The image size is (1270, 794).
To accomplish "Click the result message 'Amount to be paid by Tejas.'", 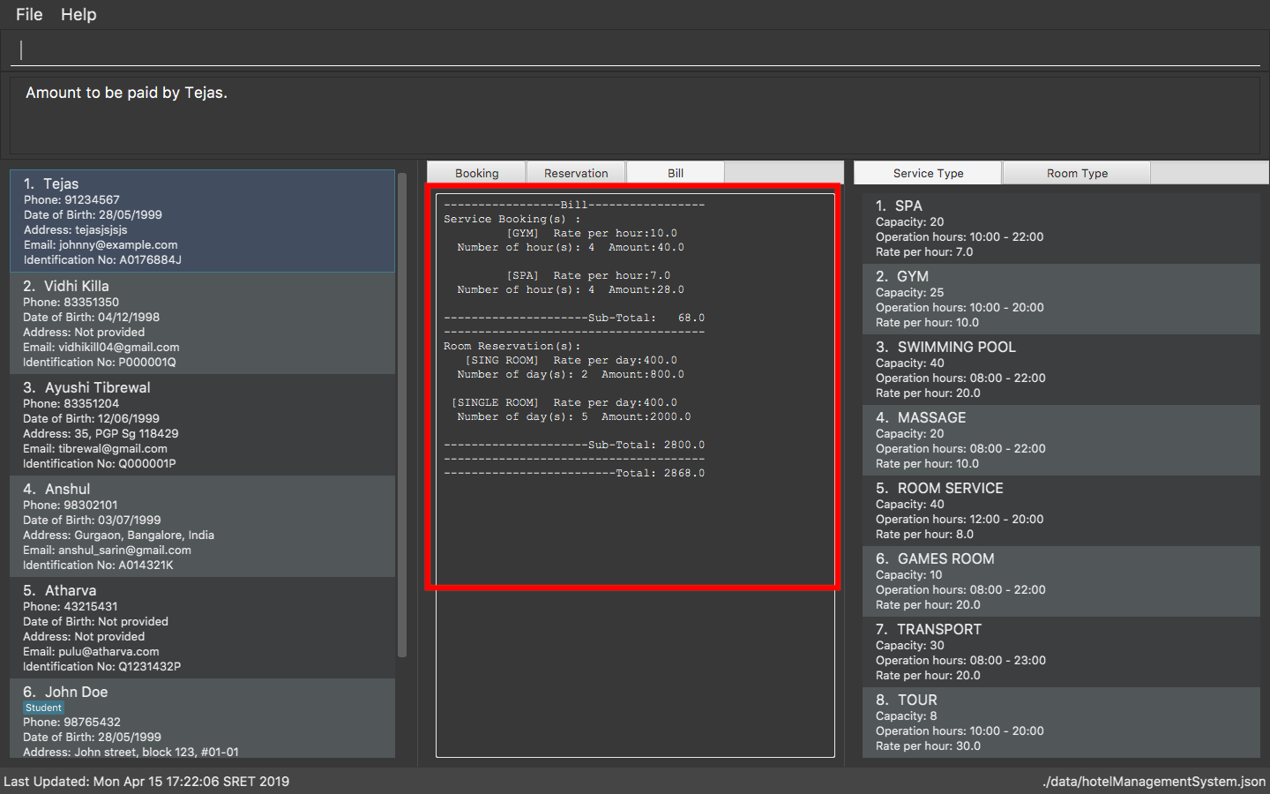I will click(126, 93).
